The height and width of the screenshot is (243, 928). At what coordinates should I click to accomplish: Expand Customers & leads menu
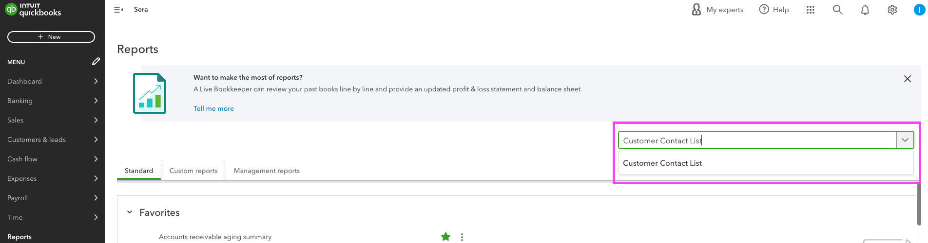pos(52,139)
